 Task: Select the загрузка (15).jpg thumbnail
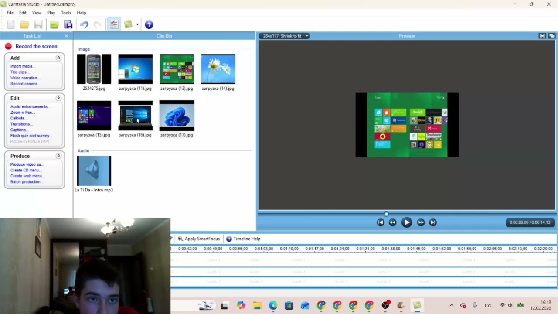[x=94, y=116]
